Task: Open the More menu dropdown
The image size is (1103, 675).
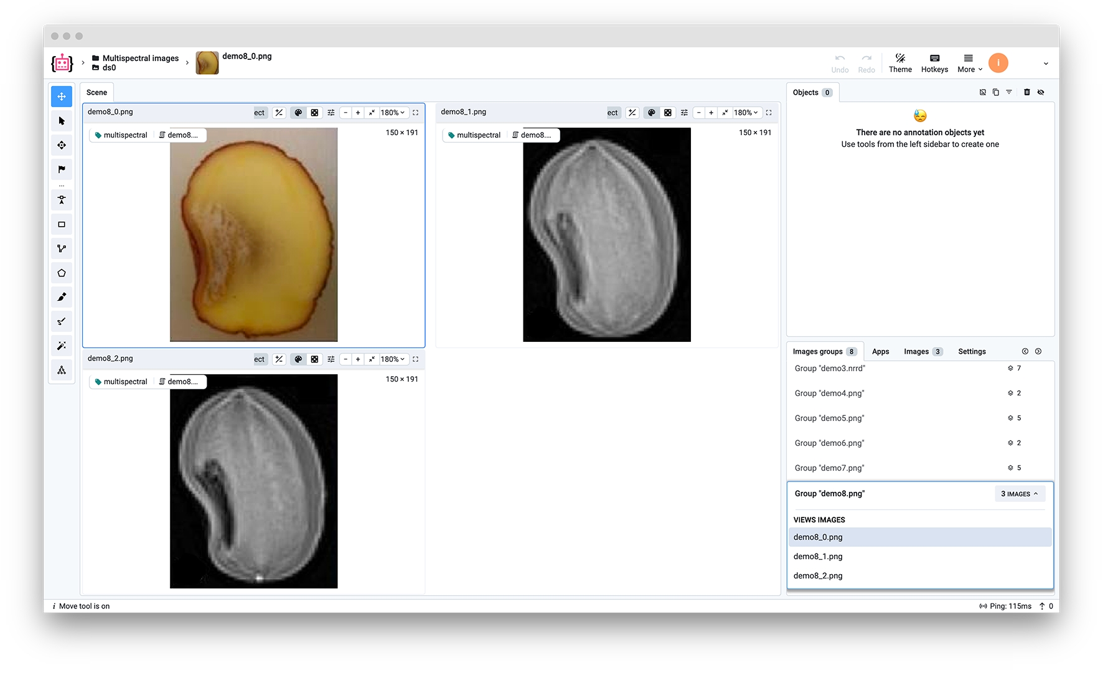Action: click(x=969, y=63)
